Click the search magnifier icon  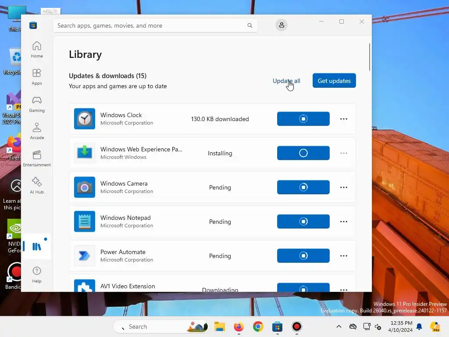pyautogui.click(x=249, y=25)
